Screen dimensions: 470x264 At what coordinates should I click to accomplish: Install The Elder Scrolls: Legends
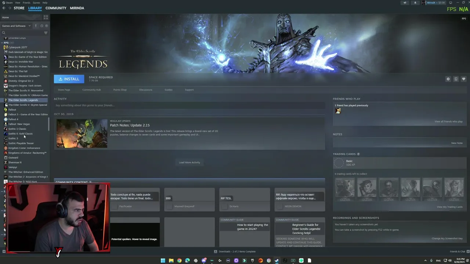(x=69, y=79)
